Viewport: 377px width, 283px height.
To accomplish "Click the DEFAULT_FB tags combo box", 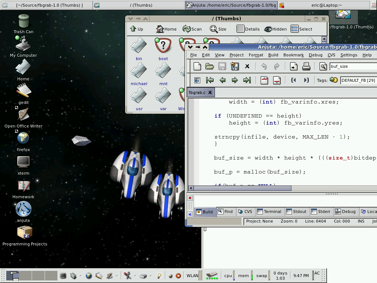I will click(x=359, y=80).
